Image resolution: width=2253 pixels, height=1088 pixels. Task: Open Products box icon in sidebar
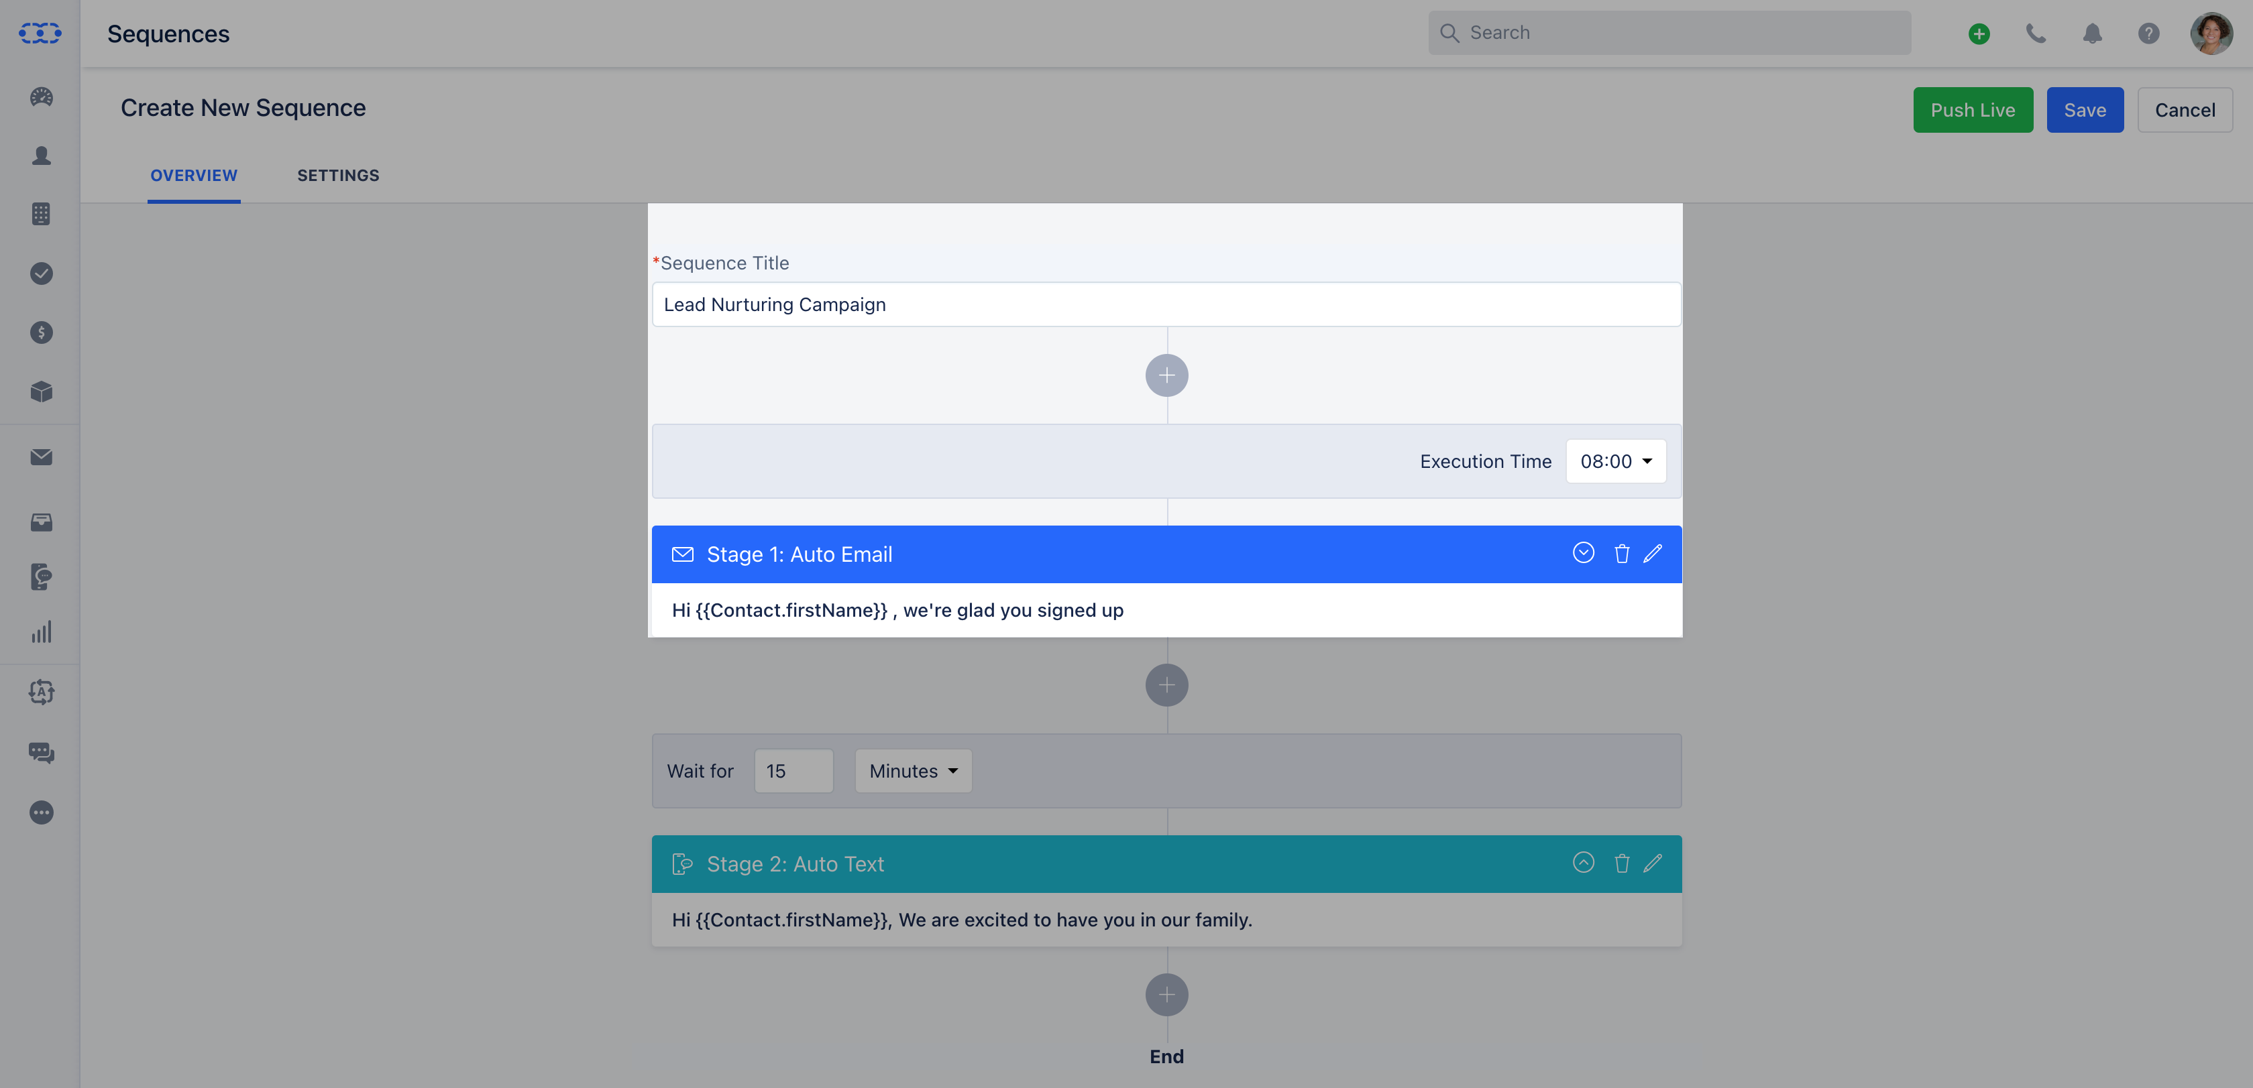41,391
